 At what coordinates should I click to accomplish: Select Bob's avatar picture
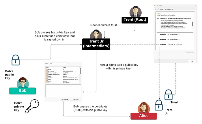click(23, 82)
